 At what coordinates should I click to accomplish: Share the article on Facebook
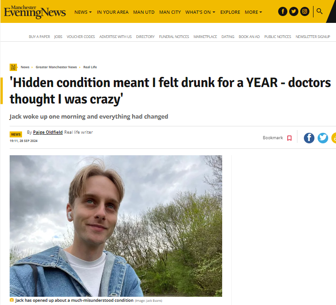309,138
